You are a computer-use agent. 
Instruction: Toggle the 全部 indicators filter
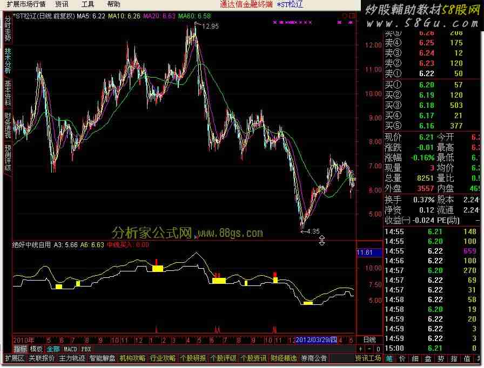coord(53,349)
